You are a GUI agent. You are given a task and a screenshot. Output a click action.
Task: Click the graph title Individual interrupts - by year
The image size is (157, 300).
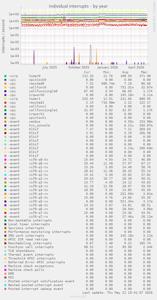(x=78, y=6)
